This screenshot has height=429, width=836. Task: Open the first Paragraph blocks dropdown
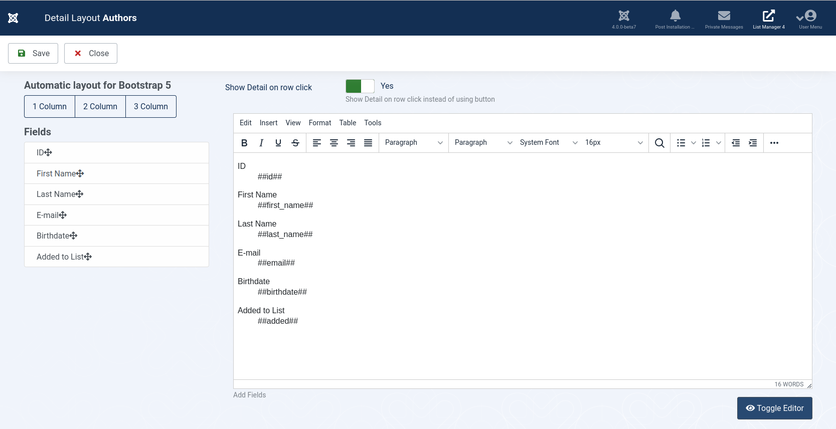click(x=414, y=143)
